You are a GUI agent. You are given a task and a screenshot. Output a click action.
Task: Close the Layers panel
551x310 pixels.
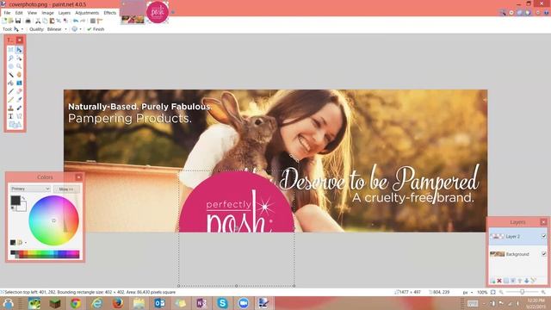(x=543, y=222)
